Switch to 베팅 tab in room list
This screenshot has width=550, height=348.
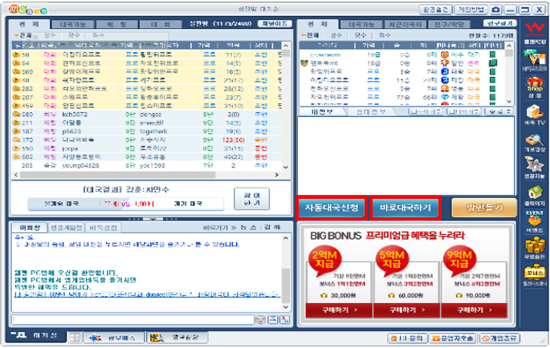point(116,24)
